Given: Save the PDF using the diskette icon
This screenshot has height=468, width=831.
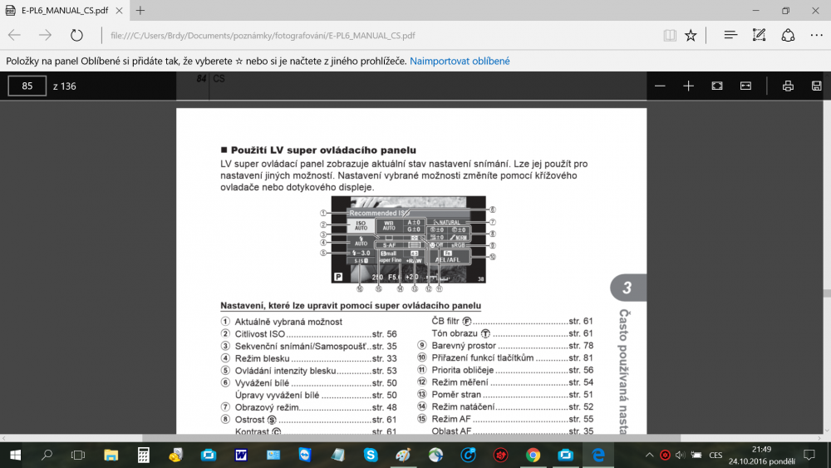Looking at the screenshot, I should pyautogui.click(x=816, y=86).
